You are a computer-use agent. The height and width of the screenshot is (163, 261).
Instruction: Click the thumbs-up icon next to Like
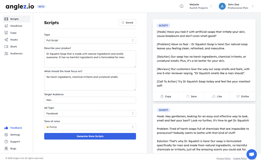click(x=214, y=96)
